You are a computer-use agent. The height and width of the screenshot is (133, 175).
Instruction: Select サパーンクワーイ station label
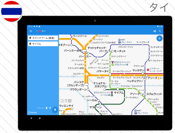pos(119,56)
